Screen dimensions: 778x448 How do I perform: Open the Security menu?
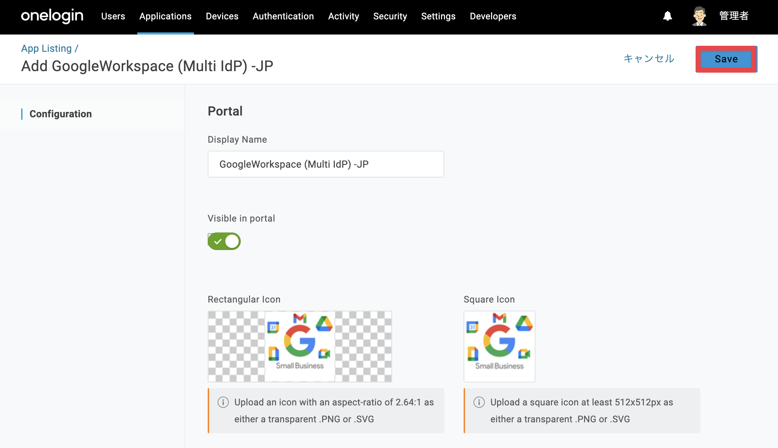coord(390,16)
